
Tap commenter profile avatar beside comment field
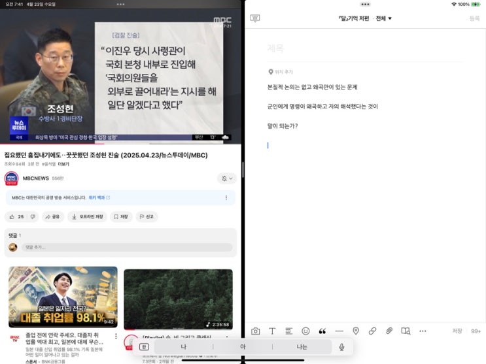point(12,247)
